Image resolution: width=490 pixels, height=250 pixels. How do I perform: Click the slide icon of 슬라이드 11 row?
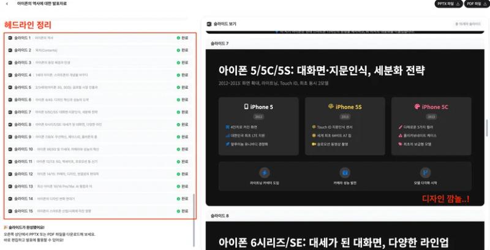[10, 162]
